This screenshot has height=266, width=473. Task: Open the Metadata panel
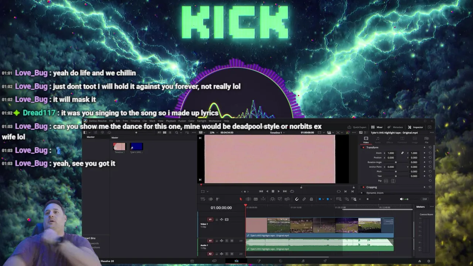coord(395,127)
